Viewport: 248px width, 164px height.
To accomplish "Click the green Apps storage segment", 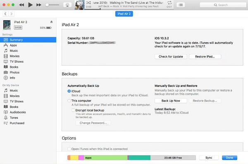I will pyautogui.click(x=106, y=158).
